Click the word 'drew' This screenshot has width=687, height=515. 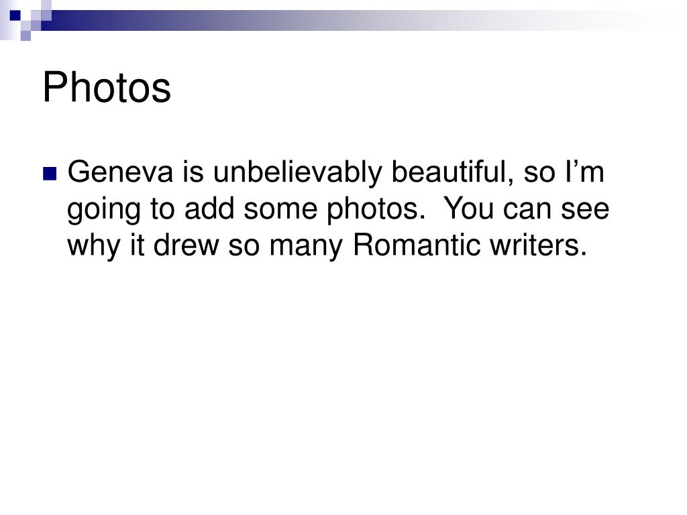click(186, 245)
